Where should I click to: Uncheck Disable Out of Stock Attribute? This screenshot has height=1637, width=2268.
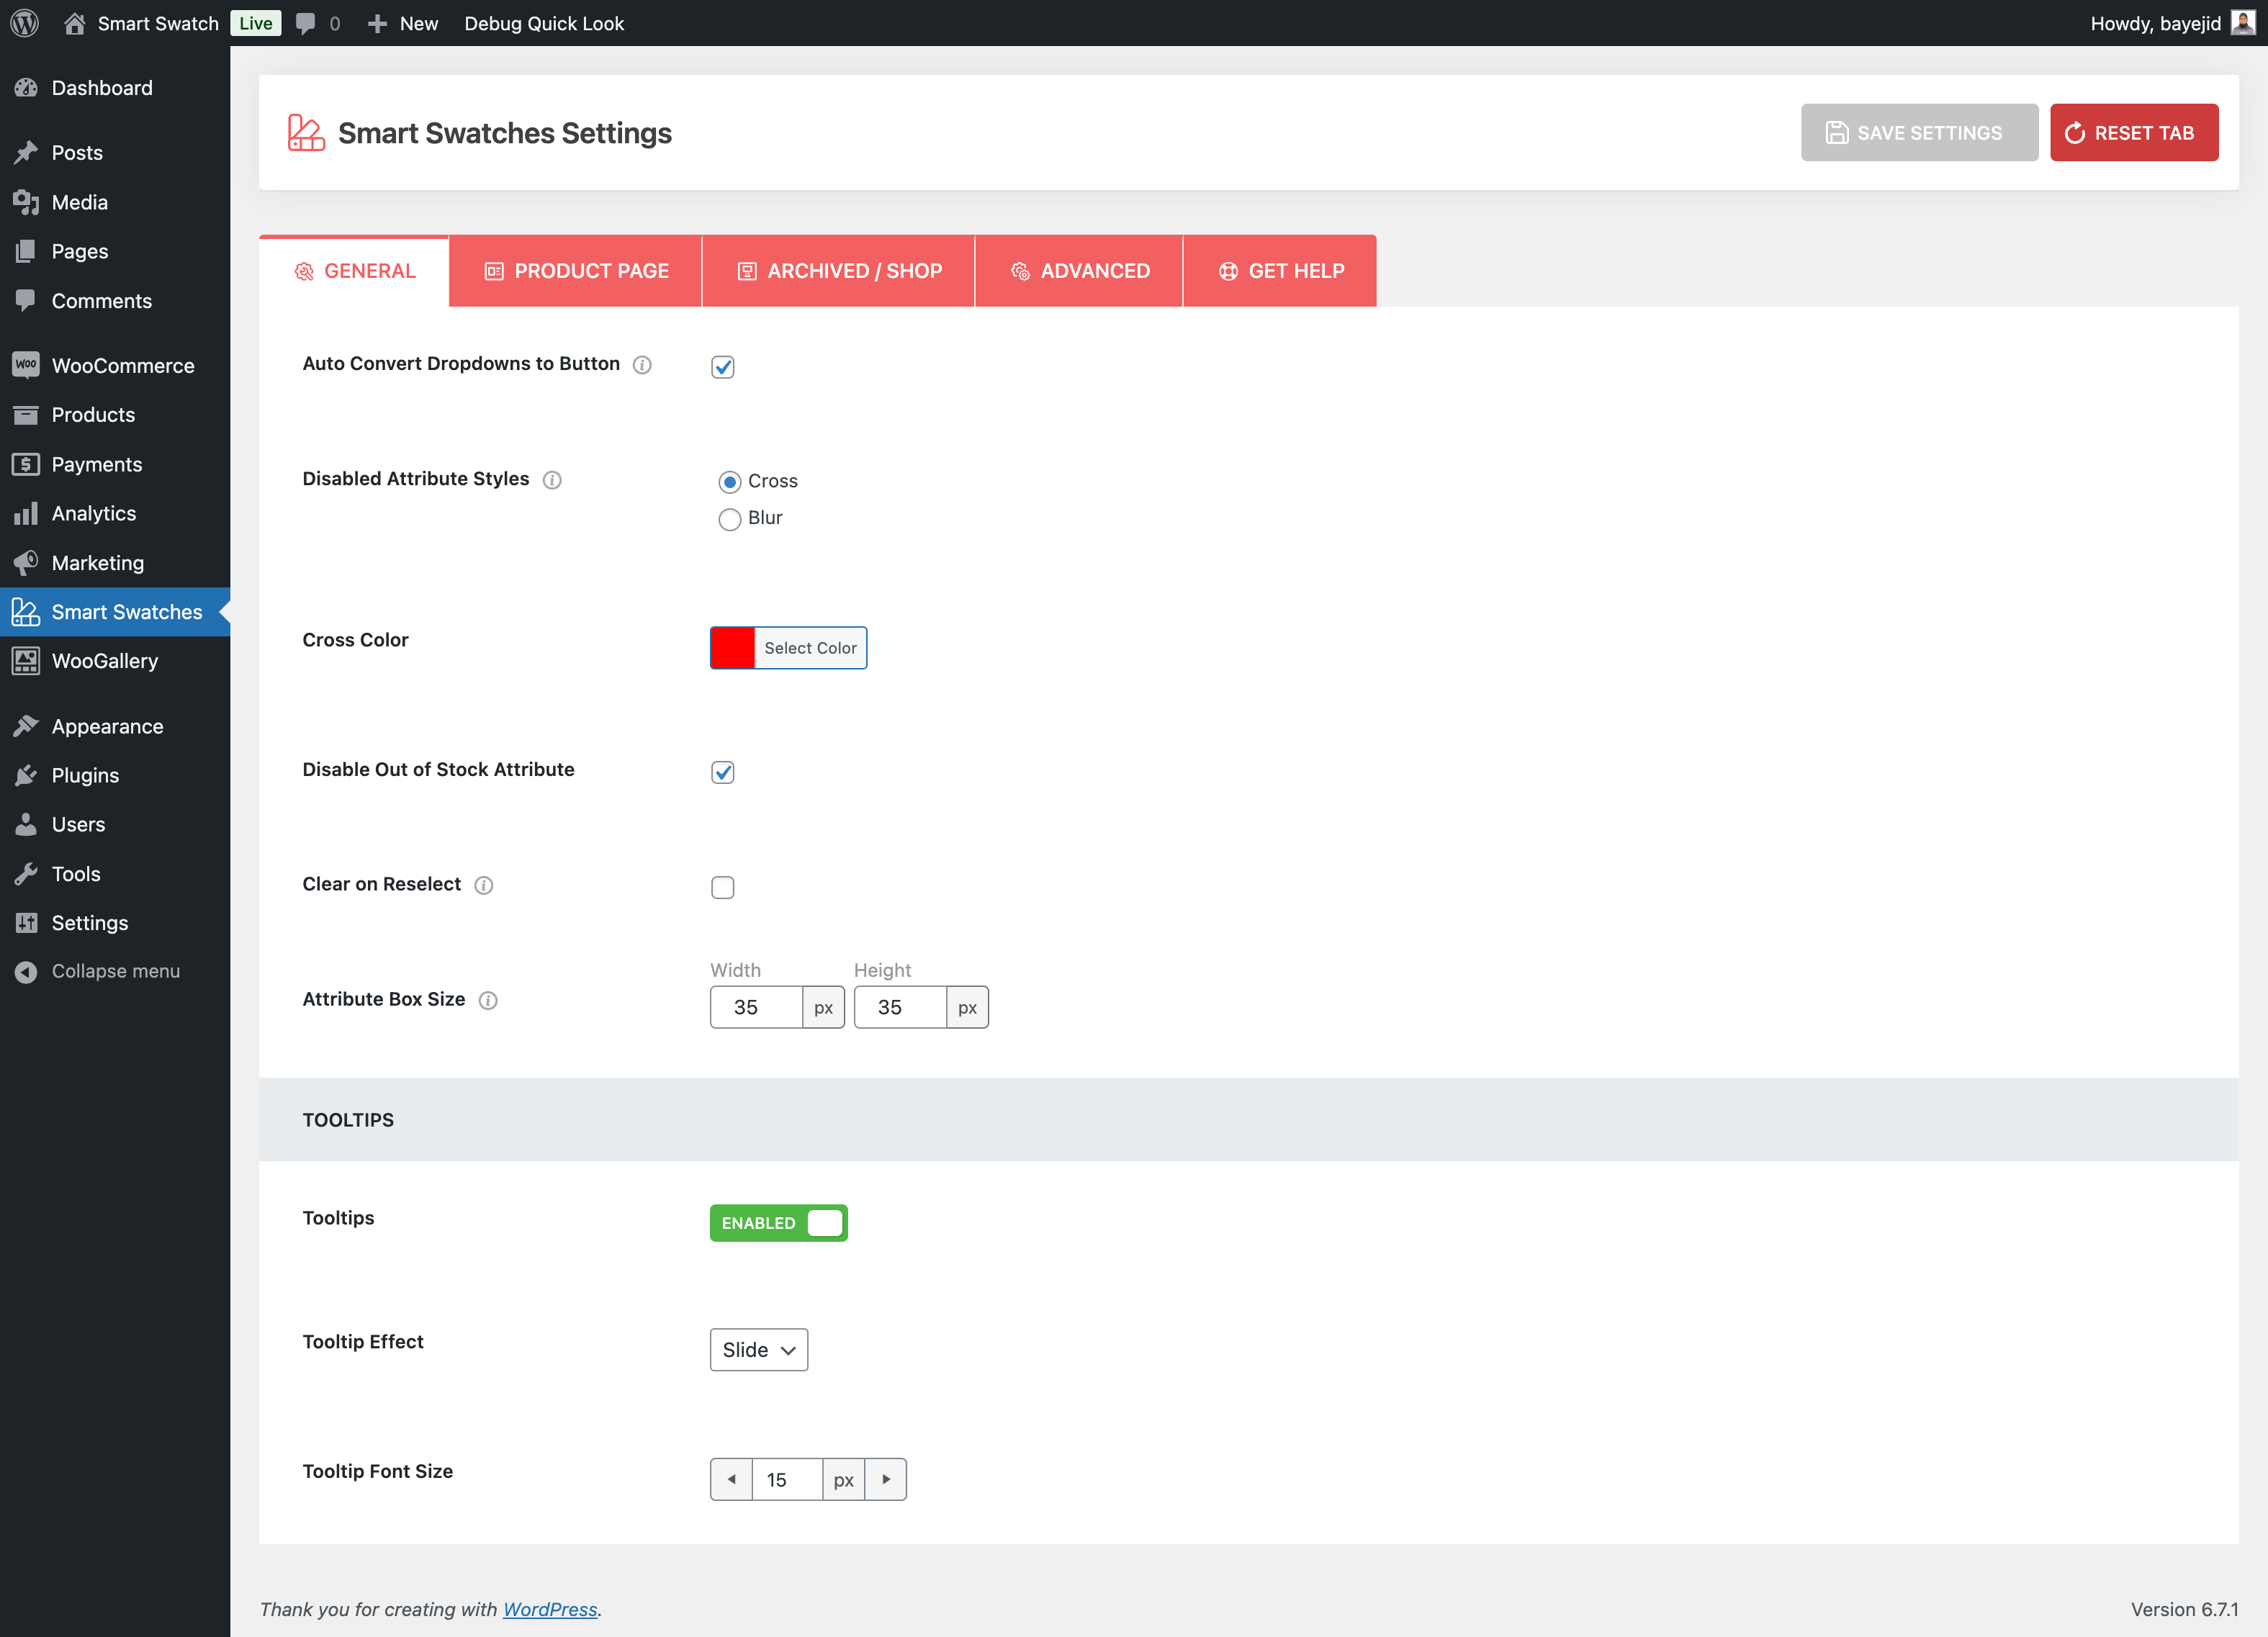point(723,772)
